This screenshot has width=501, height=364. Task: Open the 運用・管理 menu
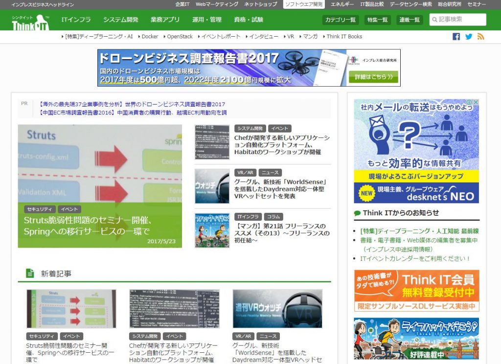click(207, 20)
